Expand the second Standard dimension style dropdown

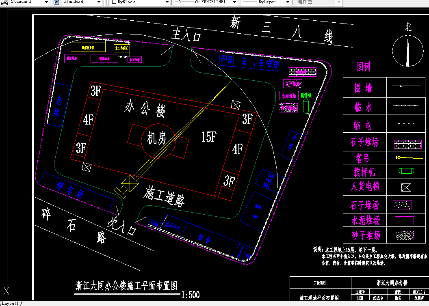[99, 2]
